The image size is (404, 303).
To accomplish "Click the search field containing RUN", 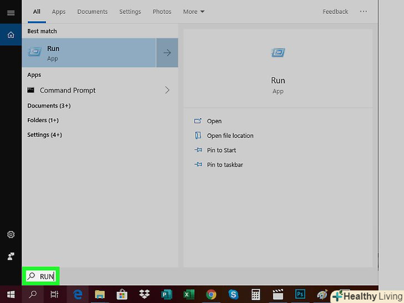I will [41, 276].
